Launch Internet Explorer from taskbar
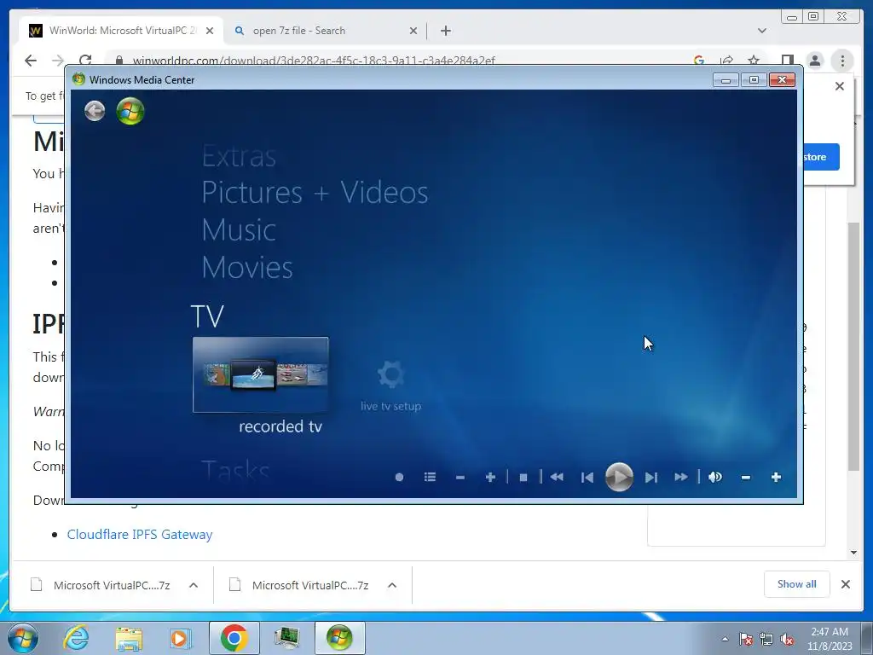The width and height of the screenshot is (873, 655). 76,638
